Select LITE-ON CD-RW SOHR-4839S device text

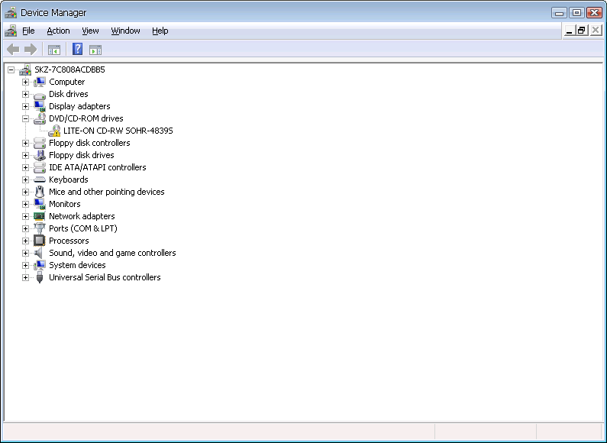[118, 131]
